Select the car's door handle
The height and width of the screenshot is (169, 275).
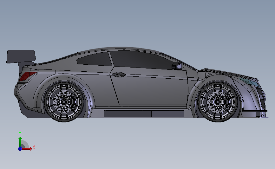(x=119, y=75)
